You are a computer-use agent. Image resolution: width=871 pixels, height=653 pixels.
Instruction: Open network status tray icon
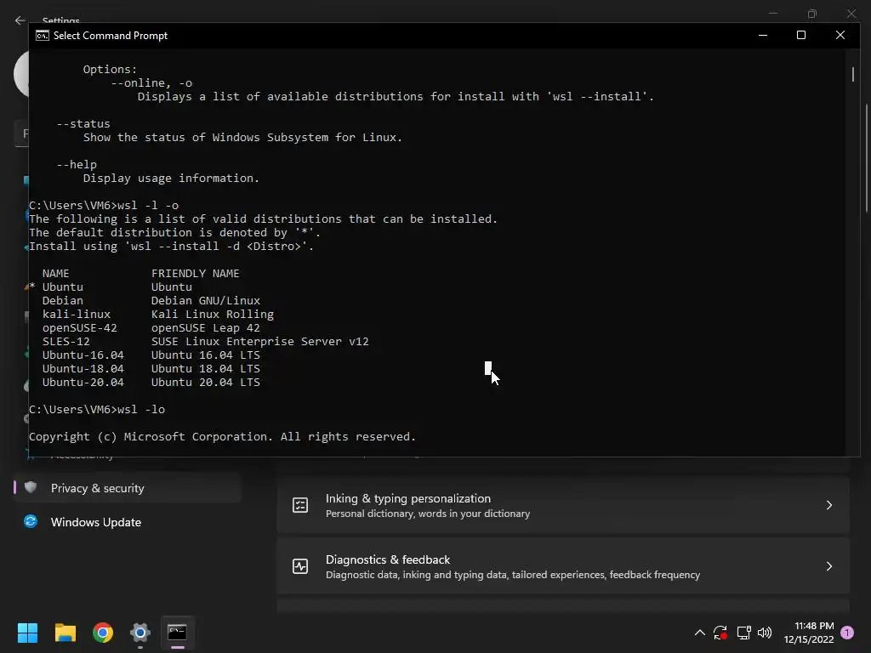(743, 633)
